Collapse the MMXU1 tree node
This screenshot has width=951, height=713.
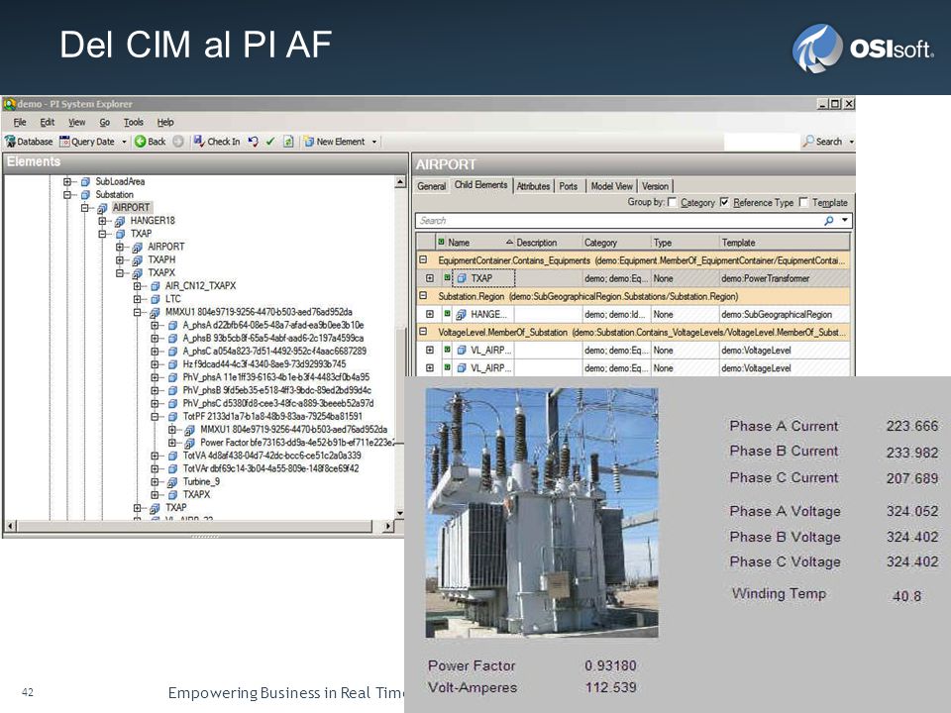(x=138, y=313)
